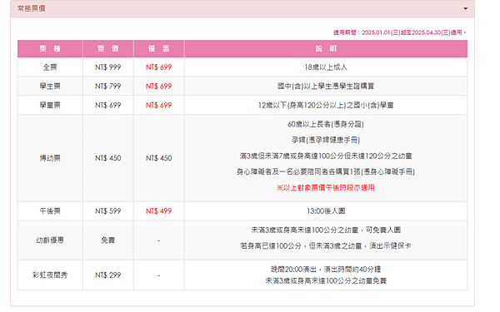Screen dimensions: 500x312
Task: Click the 學生票 row label
Action: (50, 86)
